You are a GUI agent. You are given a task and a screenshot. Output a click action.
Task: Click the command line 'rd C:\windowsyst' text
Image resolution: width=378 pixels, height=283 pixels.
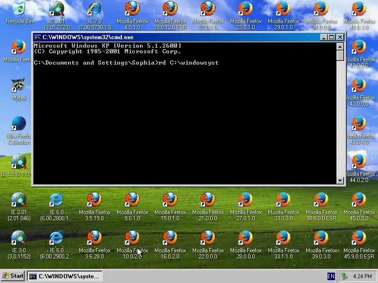[x=189, y=63]
